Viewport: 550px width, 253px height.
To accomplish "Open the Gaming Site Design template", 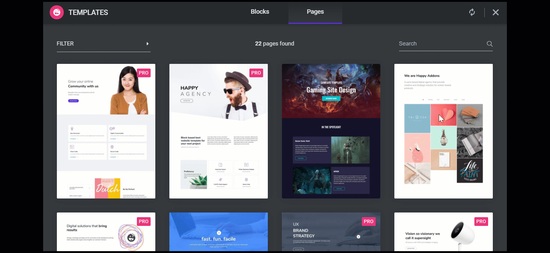I will (x=331, y=131).
